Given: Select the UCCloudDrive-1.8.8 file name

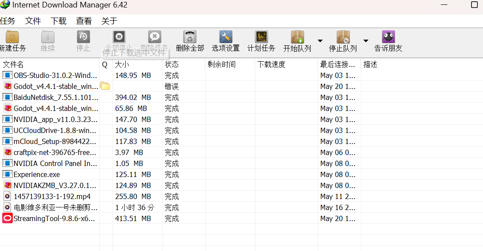Looking at the screenshot, I should (x=55, y=131).
